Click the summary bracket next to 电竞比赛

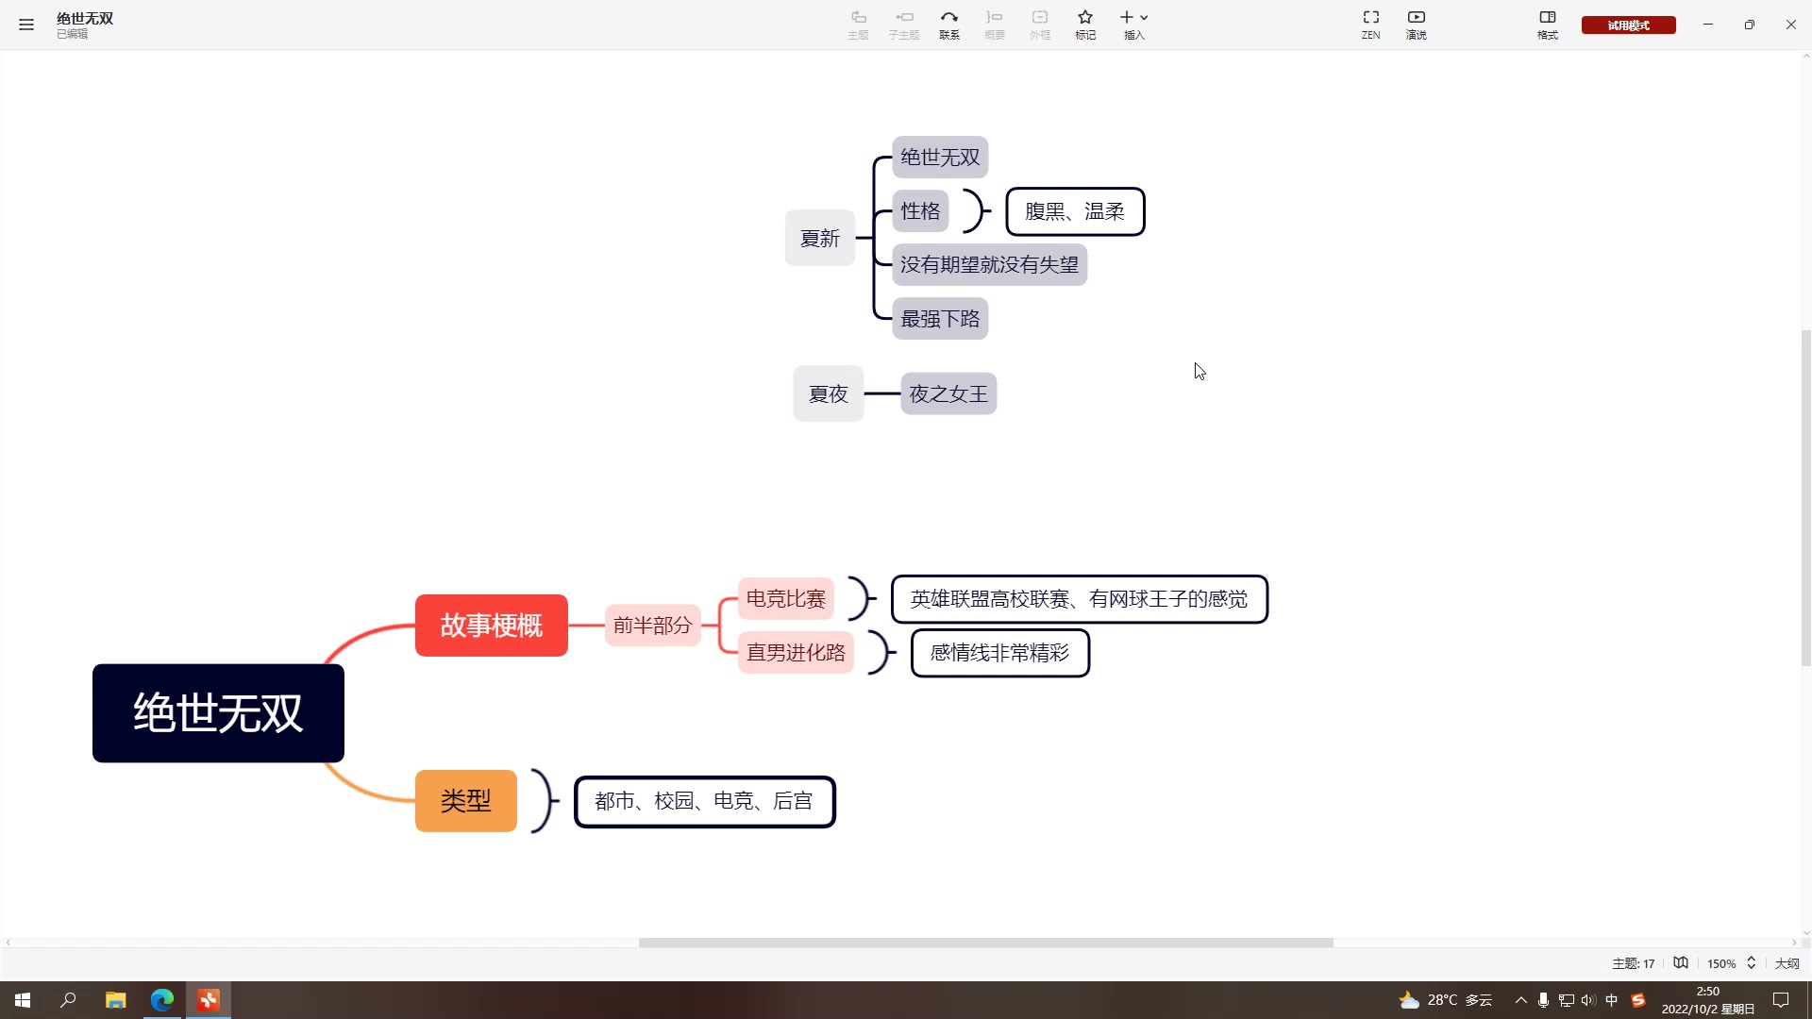coord(862,599)
